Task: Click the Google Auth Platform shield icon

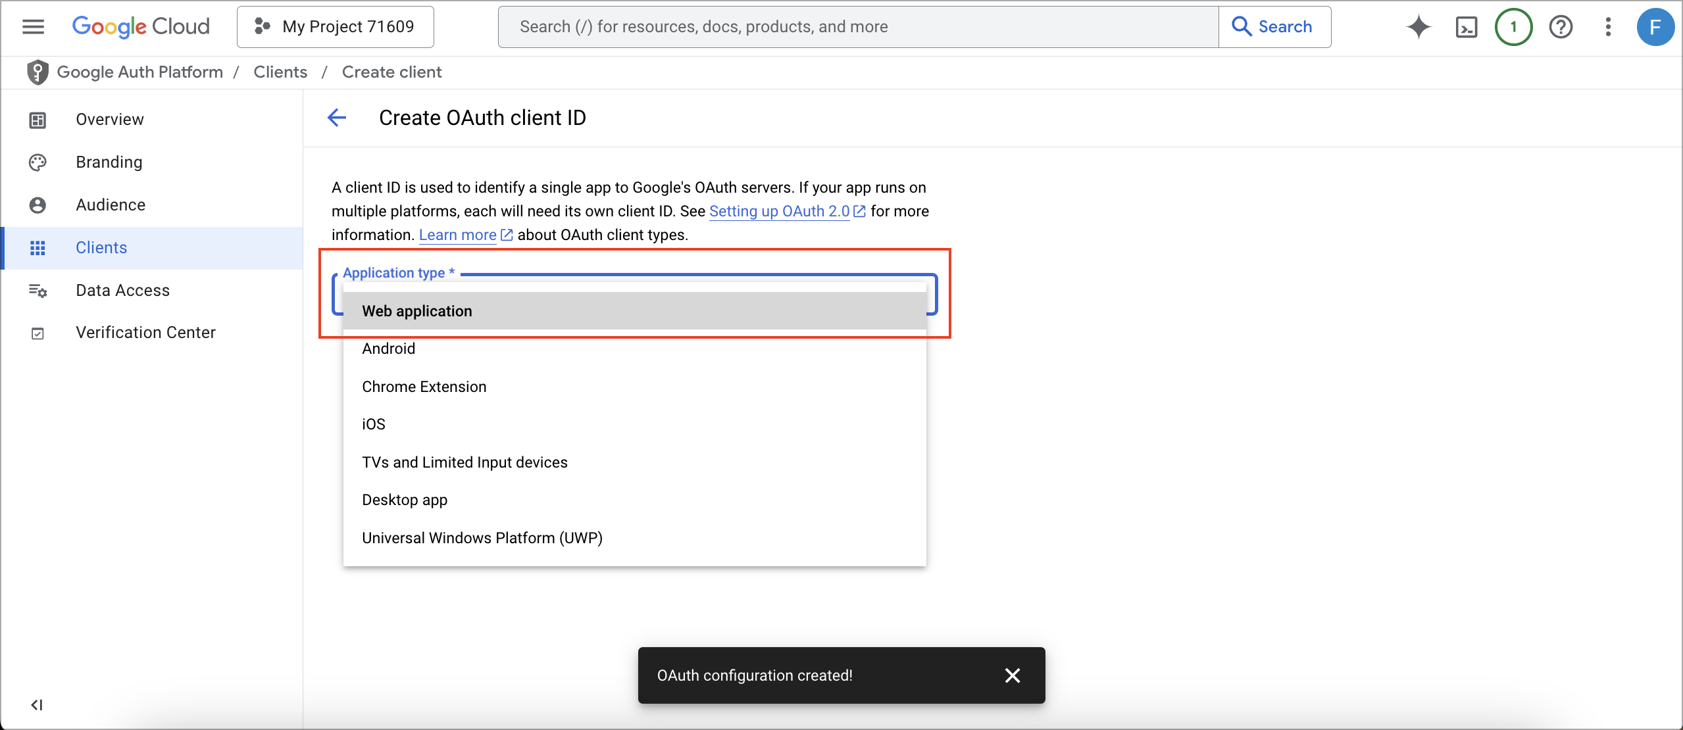Action: pos(38,72)
